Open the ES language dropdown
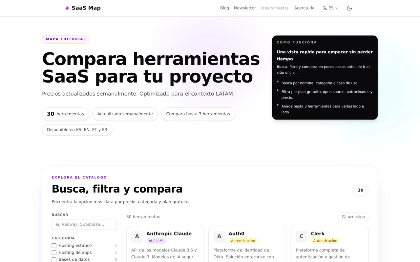The height and width of the screenshot is (262, 420). pos(330,8)
